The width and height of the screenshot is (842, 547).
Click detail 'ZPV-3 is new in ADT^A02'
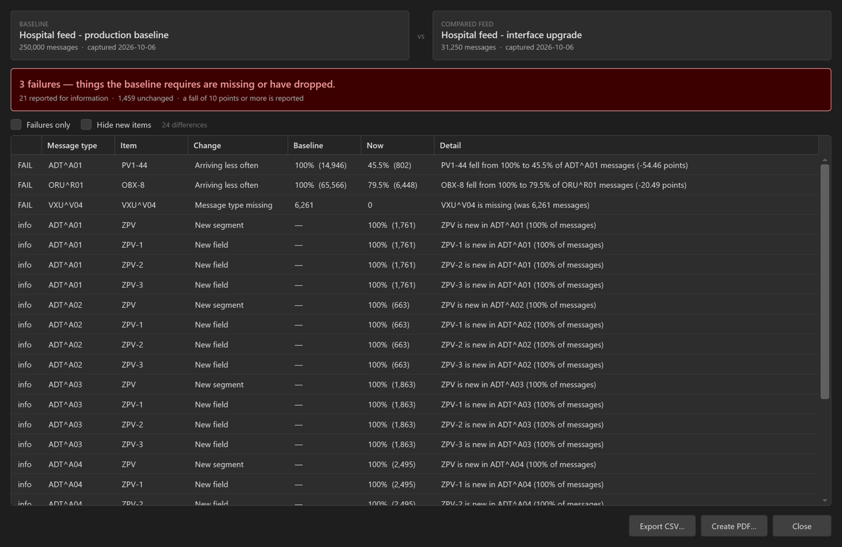tap(522, 364)
